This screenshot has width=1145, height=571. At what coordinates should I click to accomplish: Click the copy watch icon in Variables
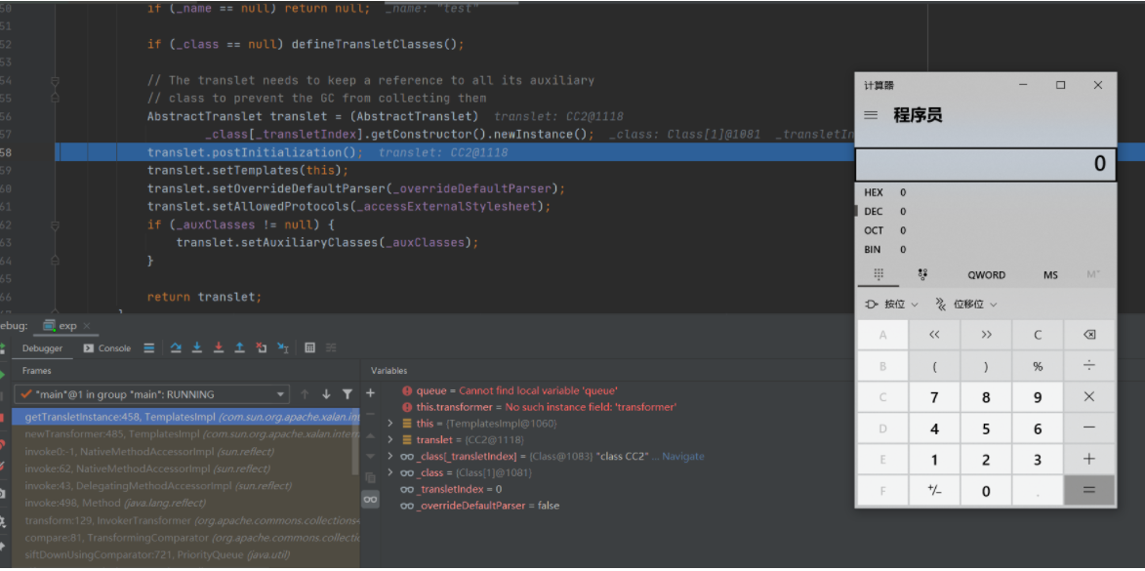pyautogui.click(x=370, y=477)
